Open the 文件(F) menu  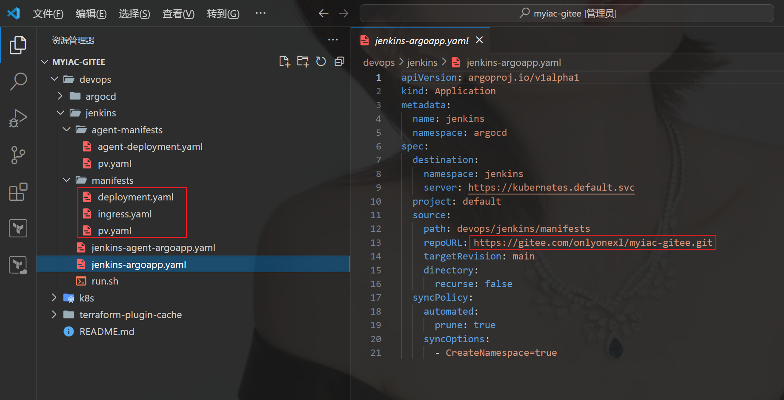point(48,14)
